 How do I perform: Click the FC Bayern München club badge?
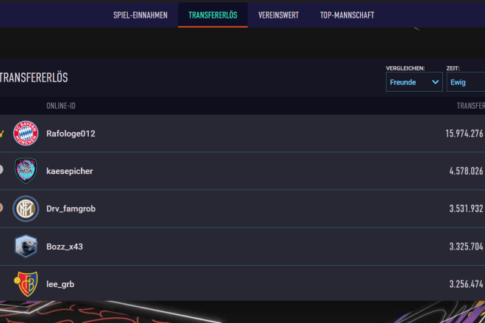coord(26,134)
